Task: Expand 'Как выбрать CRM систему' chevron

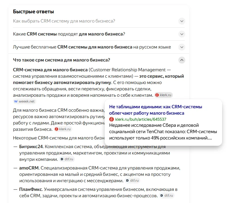Action: pos(182,21)
